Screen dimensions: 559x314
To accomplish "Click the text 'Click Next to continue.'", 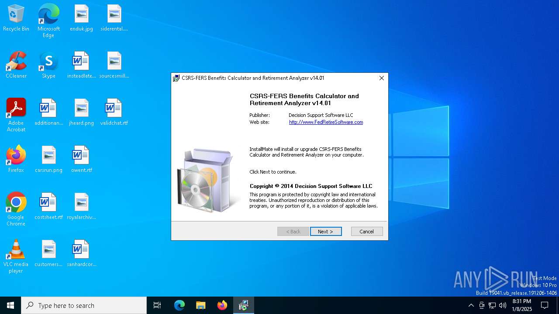I will click(273, 172).
